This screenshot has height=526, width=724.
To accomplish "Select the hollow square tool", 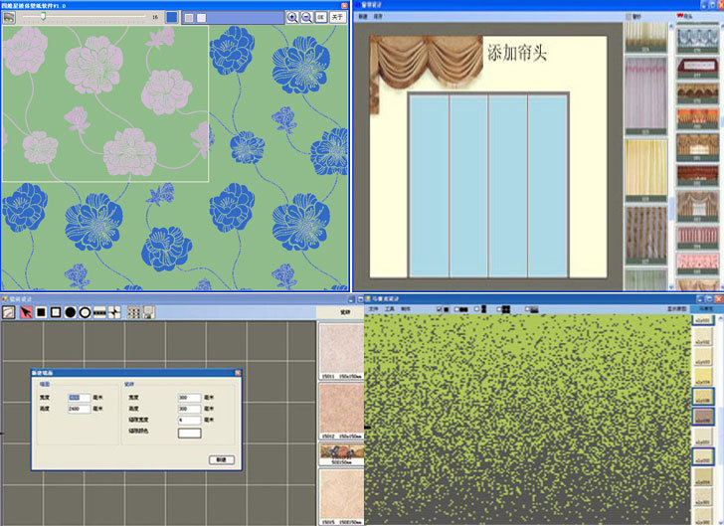I will pos(56,312).
